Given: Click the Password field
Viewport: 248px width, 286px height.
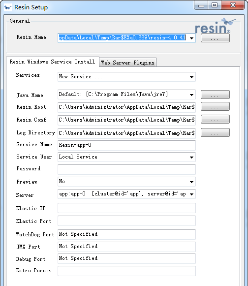Looking at the screenshot, I should tap(126, 169).
